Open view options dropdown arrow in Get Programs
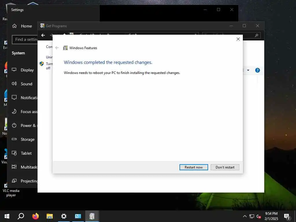 click(x=248, y=70)
